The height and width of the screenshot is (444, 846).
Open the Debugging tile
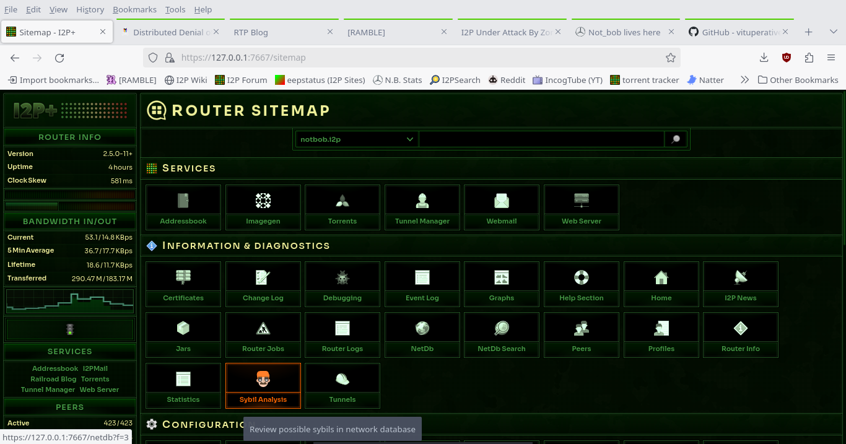pyautogui.click(x=342, y=284)
